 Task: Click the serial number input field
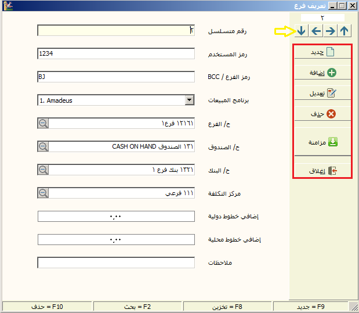pos(116,30)
